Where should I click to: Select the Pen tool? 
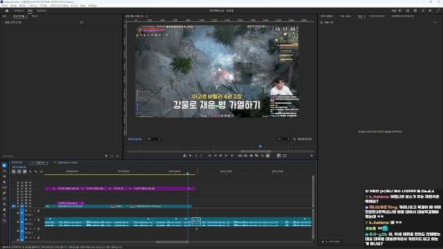(x=4, y=193)
